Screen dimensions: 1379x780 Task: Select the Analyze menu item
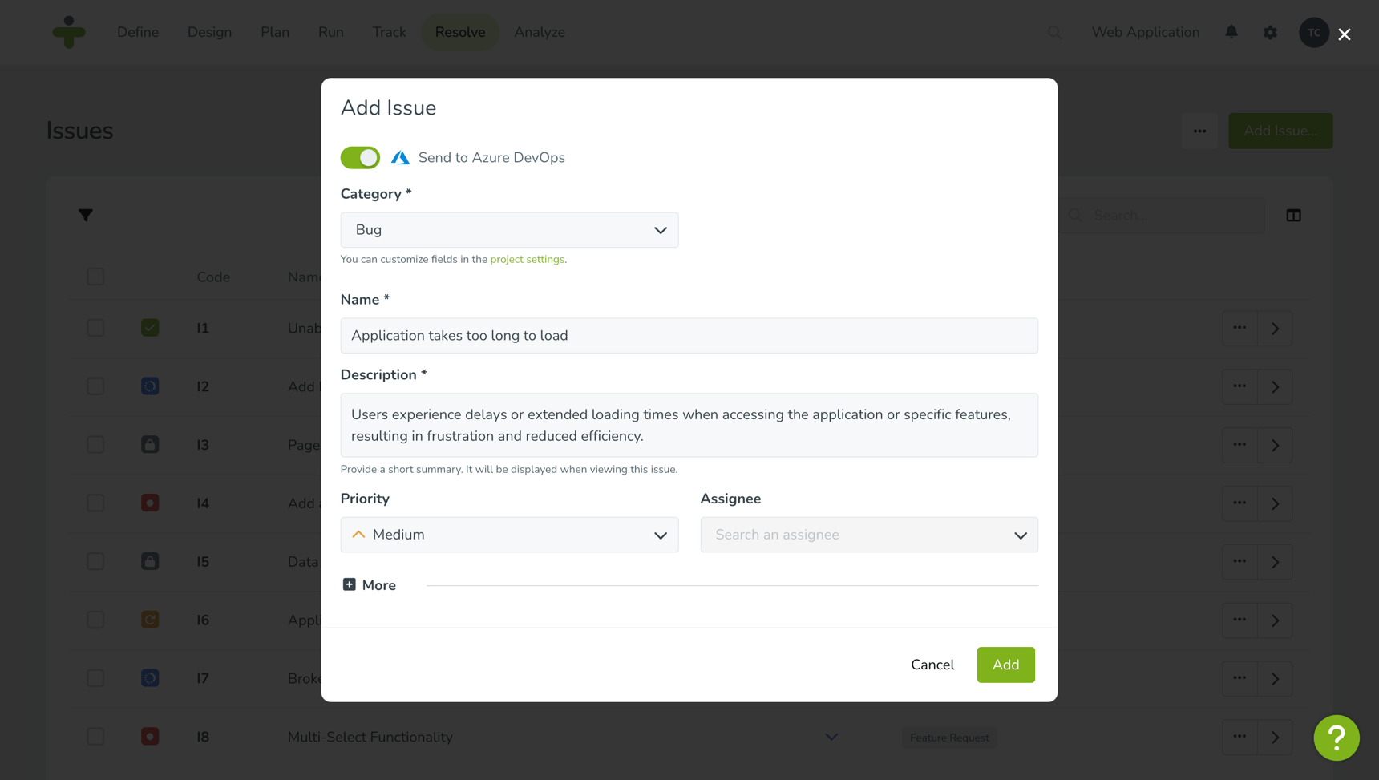tap(539, 32)
